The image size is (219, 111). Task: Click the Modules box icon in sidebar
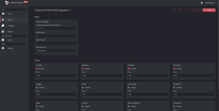(3, 32)
